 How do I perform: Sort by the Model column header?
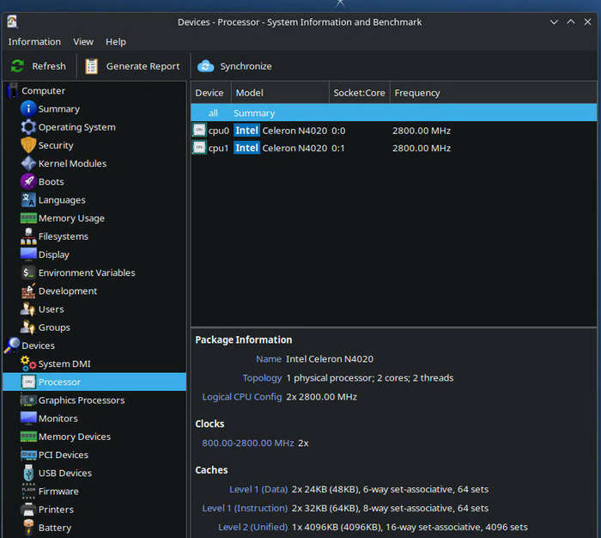click(280, 93)
